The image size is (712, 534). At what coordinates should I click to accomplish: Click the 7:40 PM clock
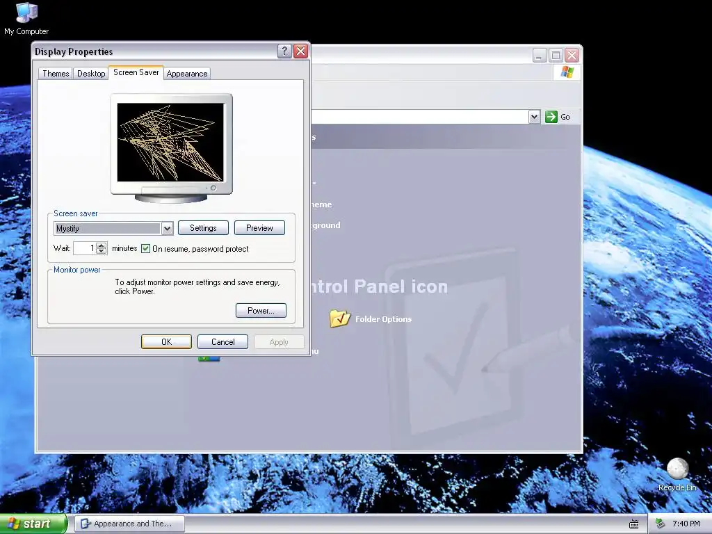(686, 524)
